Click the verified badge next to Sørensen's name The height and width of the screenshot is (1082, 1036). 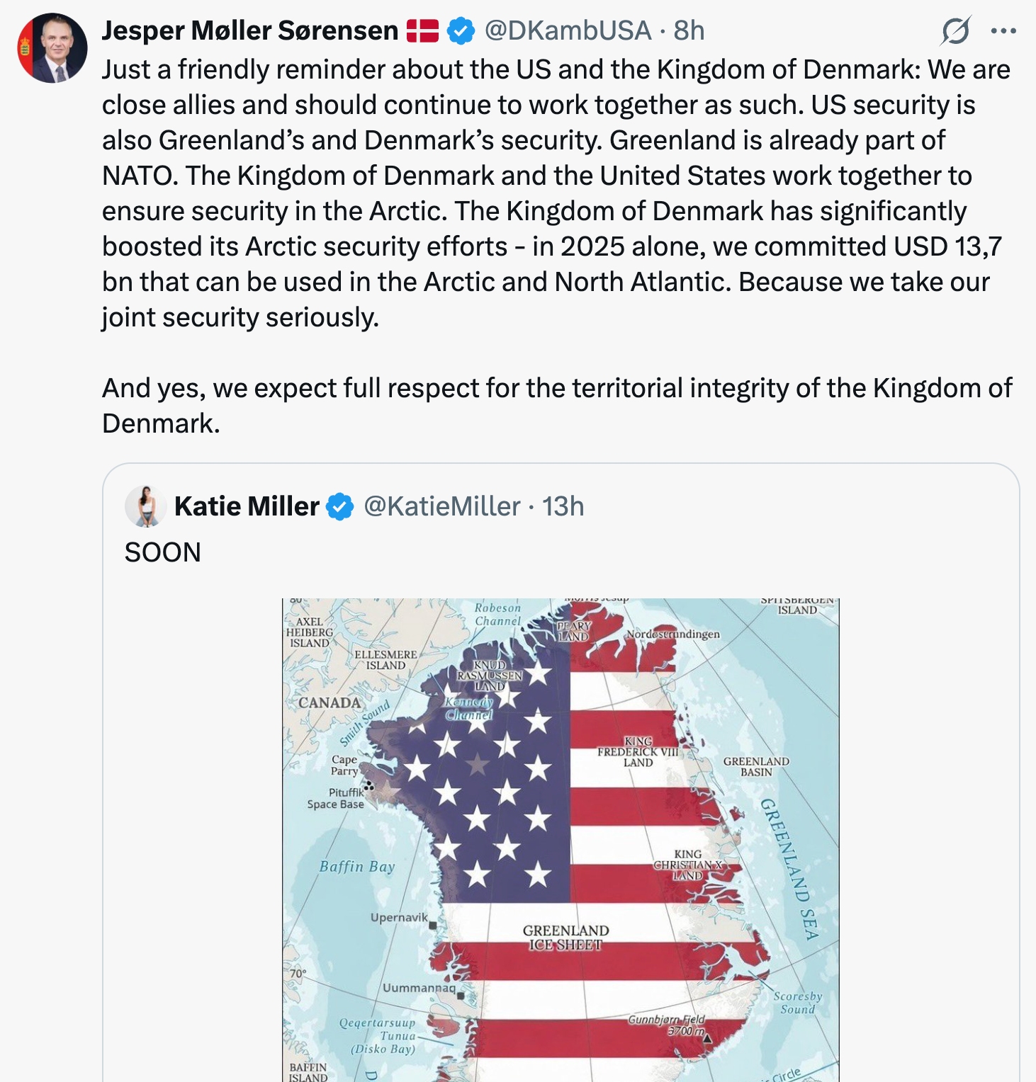[x=461, y=31]
